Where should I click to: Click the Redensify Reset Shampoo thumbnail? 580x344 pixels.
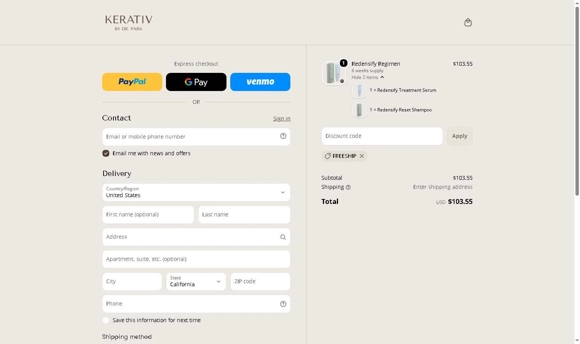click(360, 110)
